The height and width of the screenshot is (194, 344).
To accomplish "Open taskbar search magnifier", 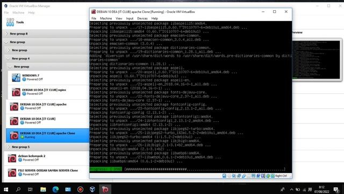I will tap(18, 189).
